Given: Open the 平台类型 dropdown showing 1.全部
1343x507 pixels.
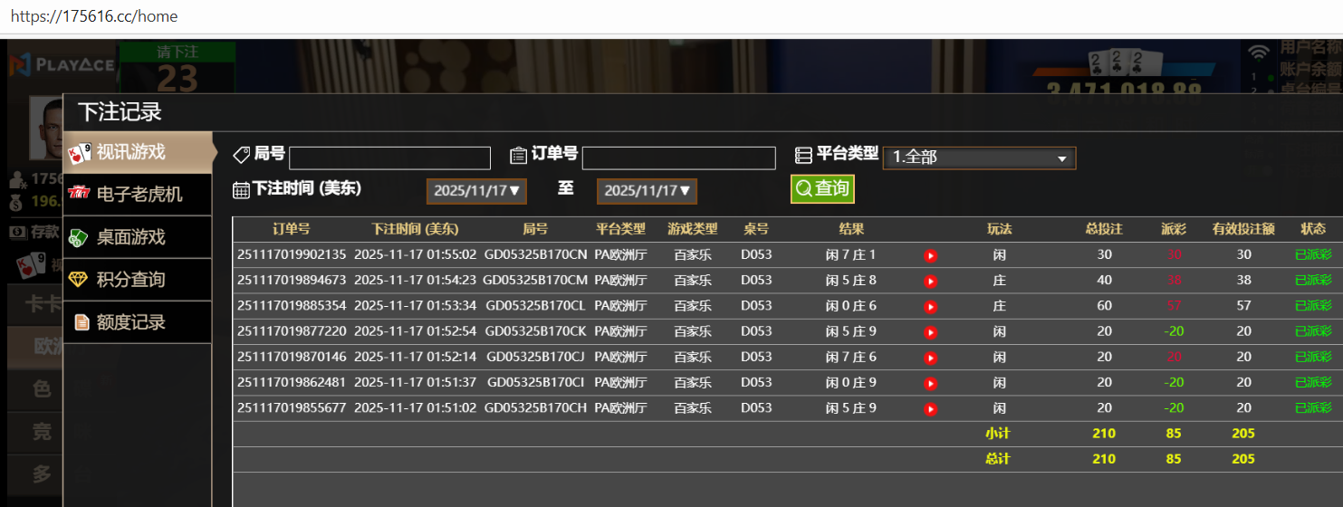Looking at the screenshot, I should pos(979,158).
